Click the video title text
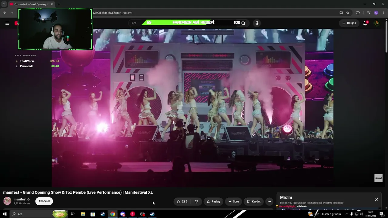This screenshot has width=388, height=218. [x=78, y=193]
